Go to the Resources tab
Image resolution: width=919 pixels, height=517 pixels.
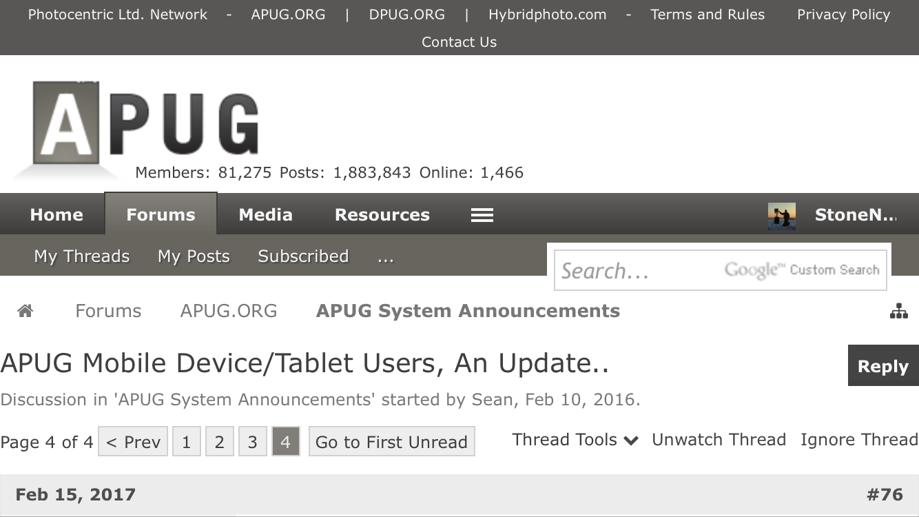click(x=382, y=215)
